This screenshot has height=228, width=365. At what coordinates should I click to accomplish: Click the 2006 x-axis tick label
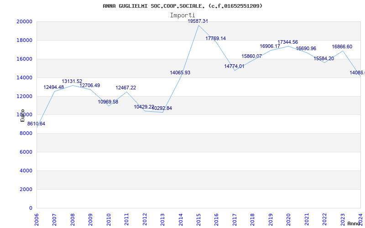coord(36,219)
